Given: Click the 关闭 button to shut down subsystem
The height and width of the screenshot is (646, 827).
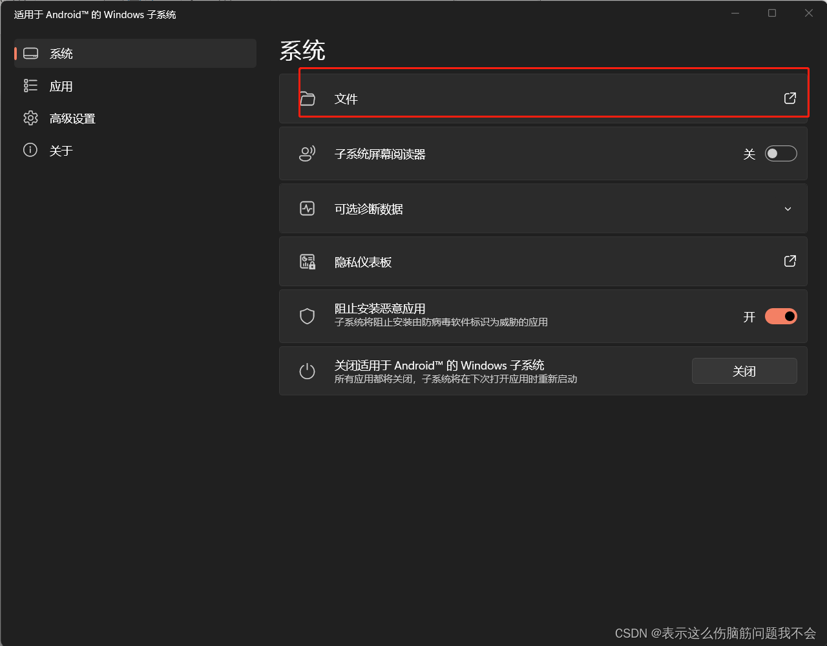Looking at the screenshot, I should 744,371.
